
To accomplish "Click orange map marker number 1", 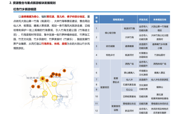I will click(x=43, y=79).
